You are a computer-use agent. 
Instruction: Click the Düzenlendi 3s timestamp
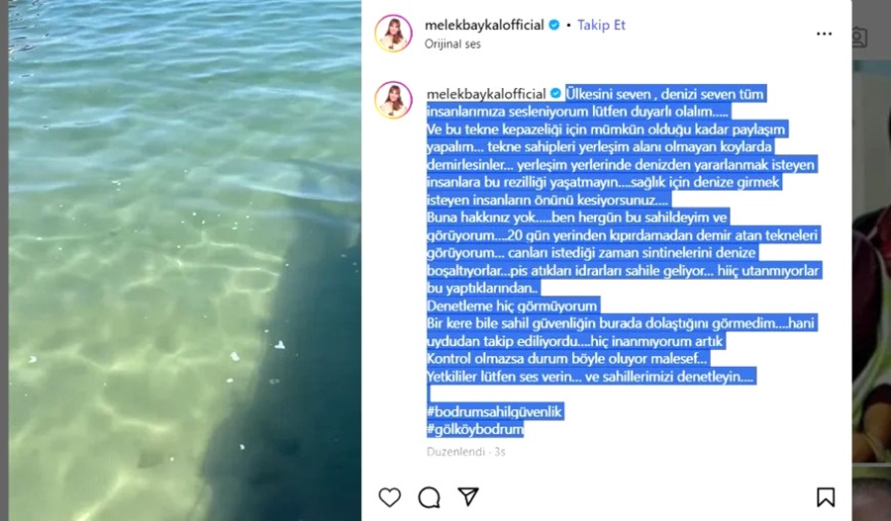[466, 452]
